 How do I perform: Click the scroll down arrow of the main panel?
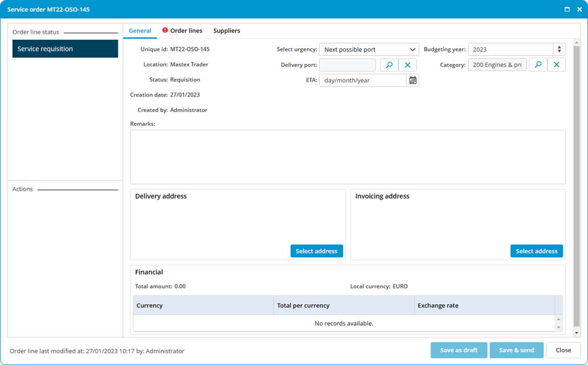[577, 333]
